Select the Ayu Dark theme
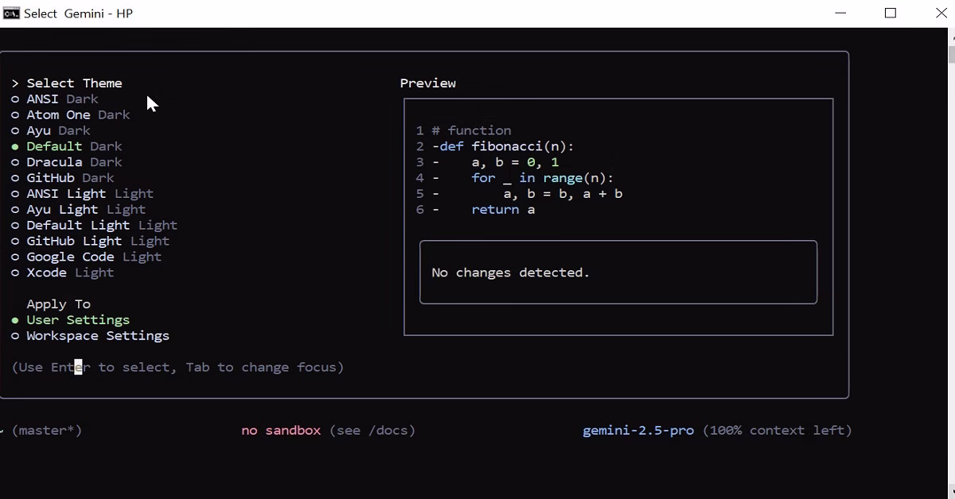This screenshot has width=955, height=499. (x=51, y=131)
